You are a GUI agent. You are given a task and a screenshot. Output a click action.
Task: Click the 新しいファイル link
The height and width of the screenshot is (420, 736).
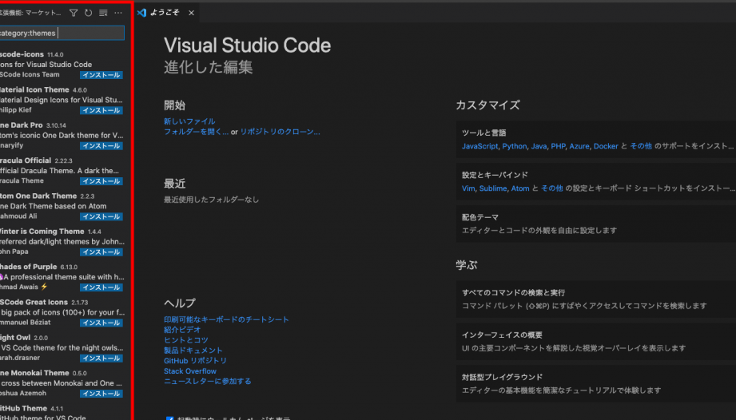click(x=189, y=121)
